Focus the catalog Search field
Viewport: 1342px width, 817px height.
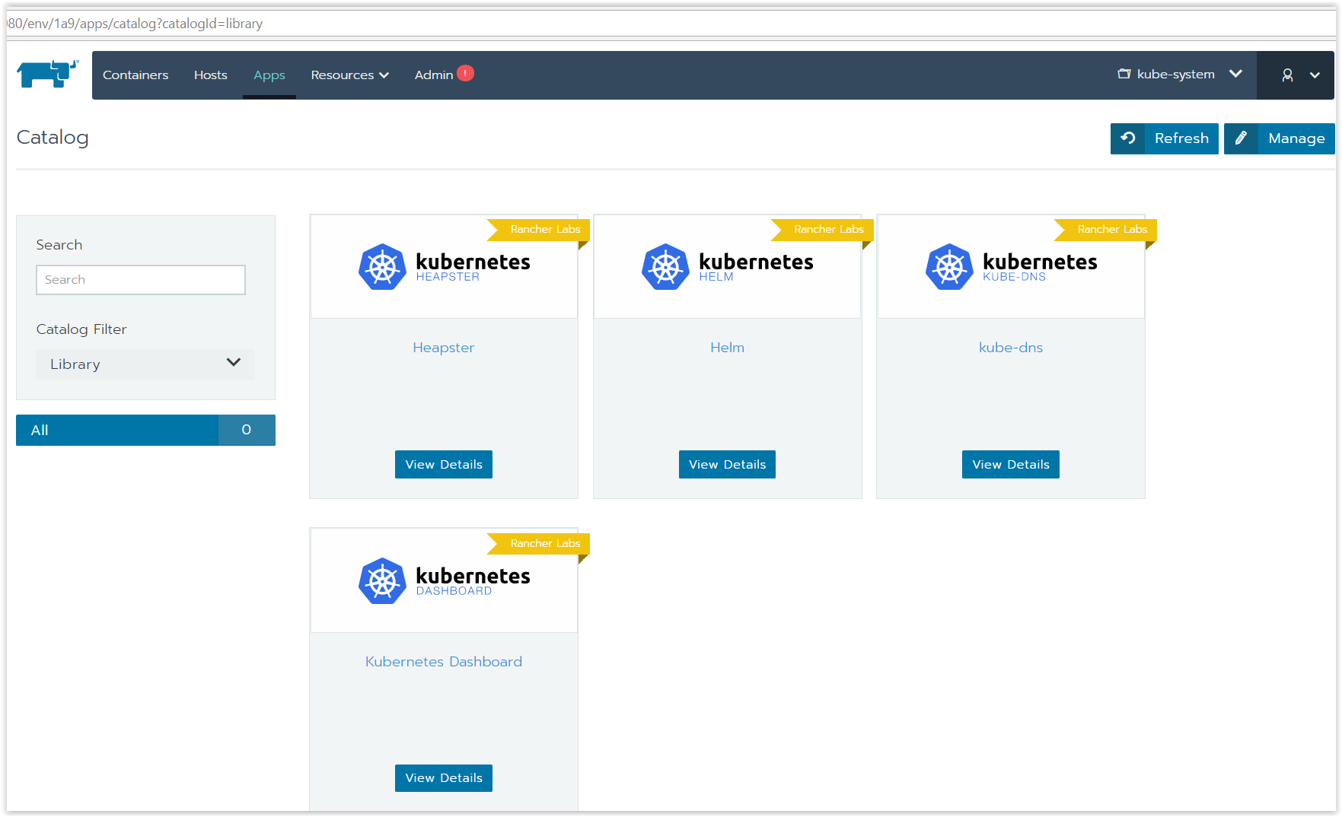pos(141,280)
